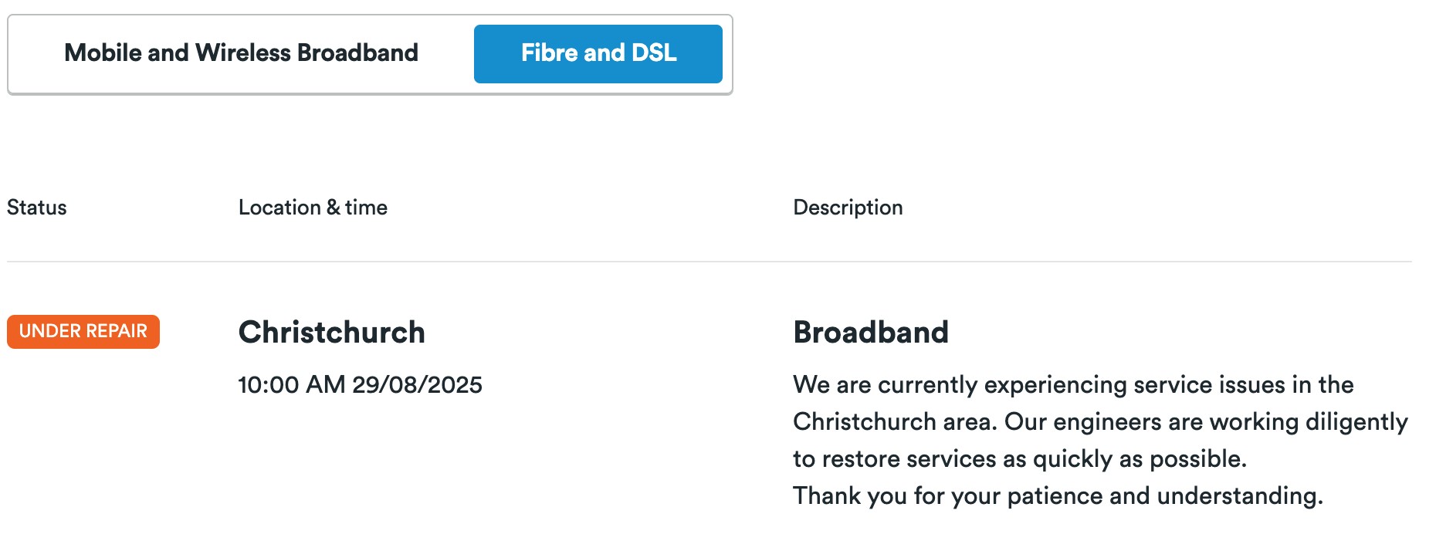Click the Status column header
Viewport: 1436px width, 551px height.
coord(37,208)
